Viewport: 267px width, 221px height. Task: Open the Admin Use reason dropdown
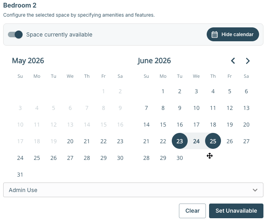point(133,190)
